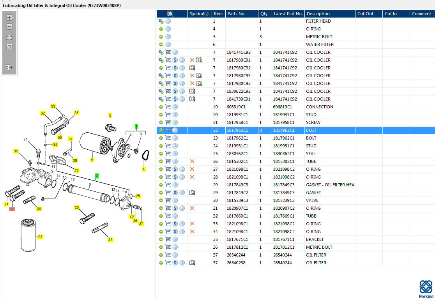Select the BRACKET 1817671C1 row
Screen dimensions: 435x299
296,239
